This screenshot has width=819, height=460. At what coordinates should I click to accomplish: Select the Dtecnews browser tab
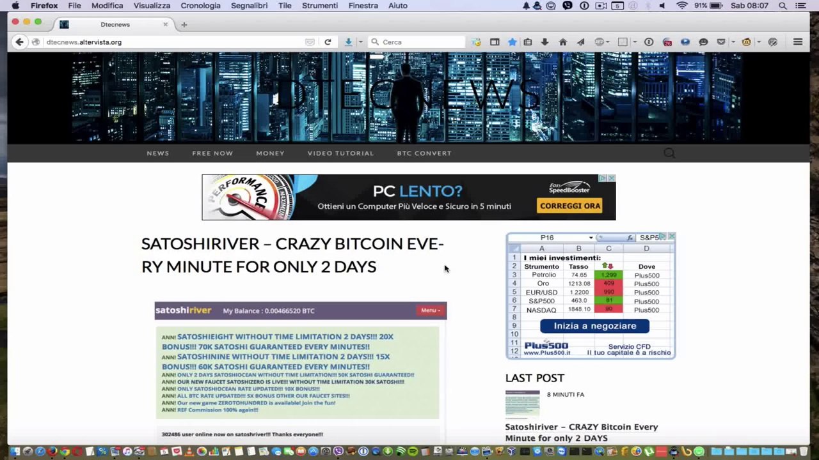point(114,24)
